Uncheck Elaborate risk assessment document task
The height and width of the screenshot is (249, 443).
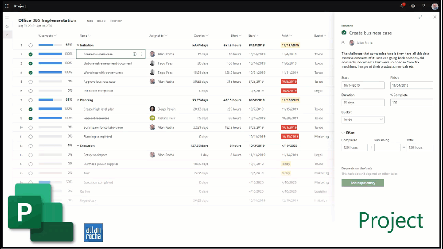coord(31,63)
